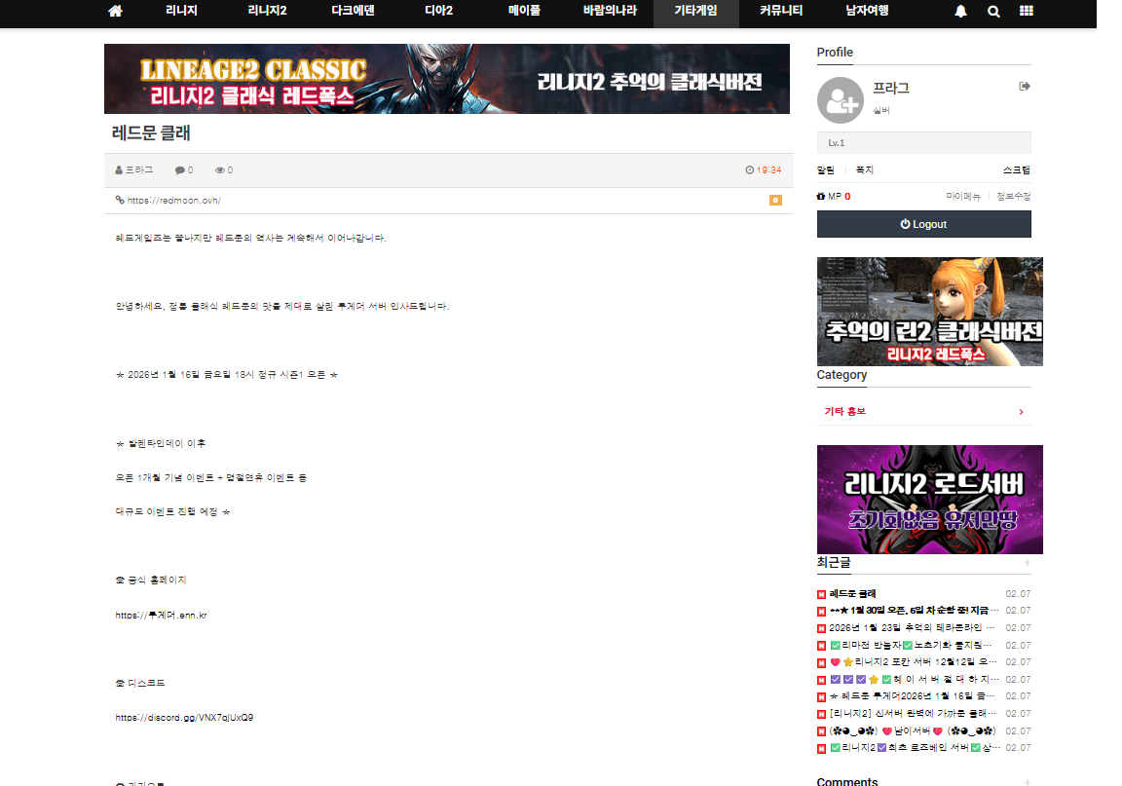Click the orange icon right of redmoon link
This screenshot has height=786, width=1122.
775,201
